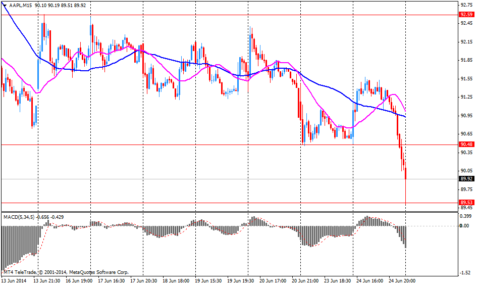
Task: Click the 23 Jun 18:30 time label
Action: tap(338, 280)
